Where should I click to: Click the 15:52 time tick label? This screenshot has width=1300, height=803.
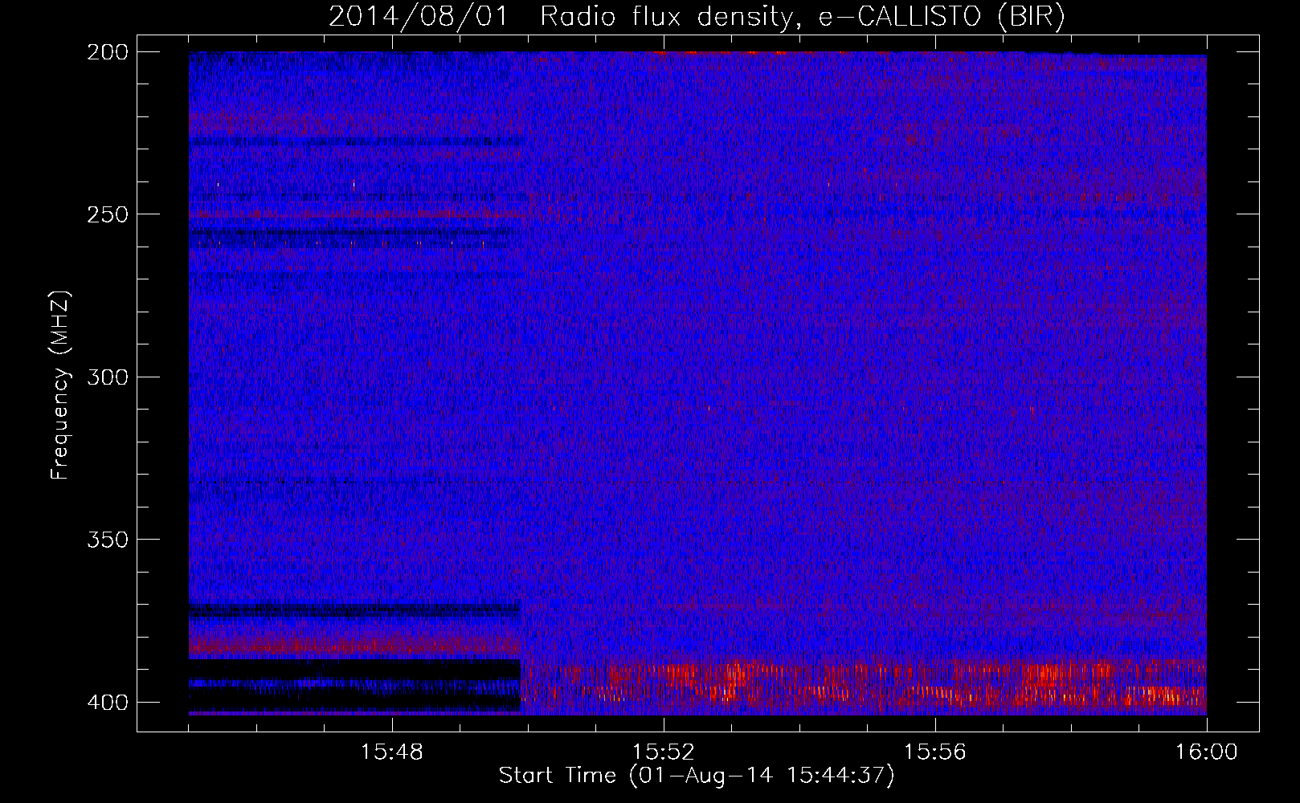tap(664, 752)
